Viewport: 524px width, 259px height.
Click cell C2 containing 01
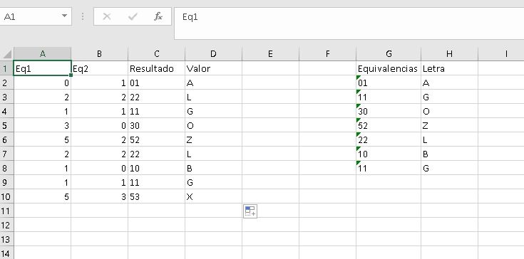coord(156,83)
